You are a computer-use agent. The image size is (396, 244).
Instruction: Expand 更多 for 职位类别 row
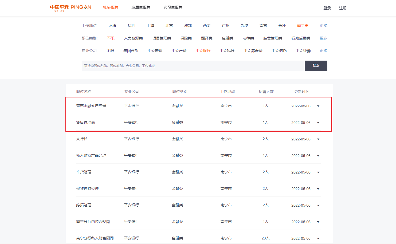tap(323, 38)
